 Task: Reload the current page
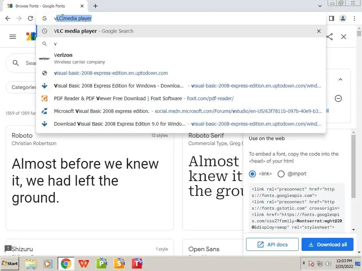click(30, 18)
